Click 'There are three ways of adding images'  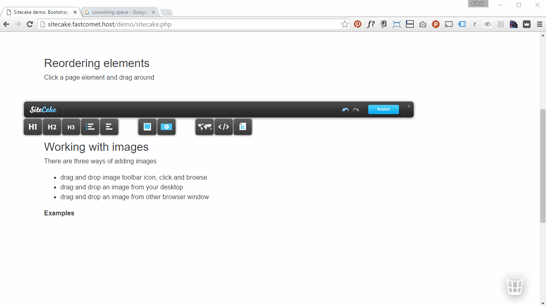pos(100,161)
